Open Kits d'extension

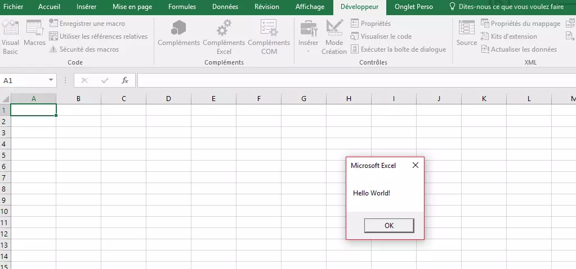509,37
